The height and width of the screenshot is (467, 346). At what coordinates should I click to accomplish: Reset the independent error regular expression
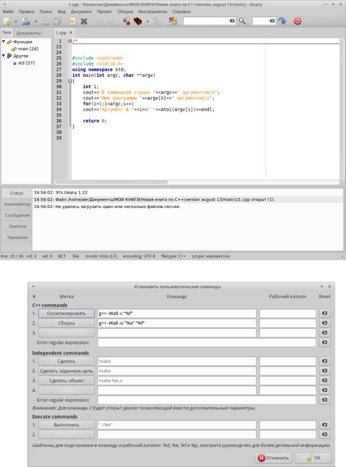click(x=325, y=400)
